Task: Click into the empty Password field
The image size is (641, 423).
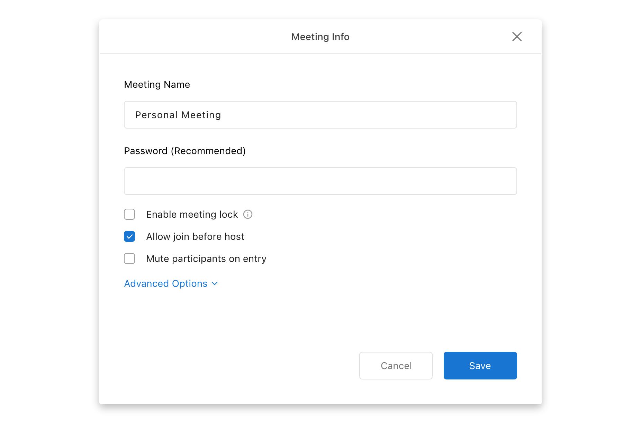Action: coord(320,181)
